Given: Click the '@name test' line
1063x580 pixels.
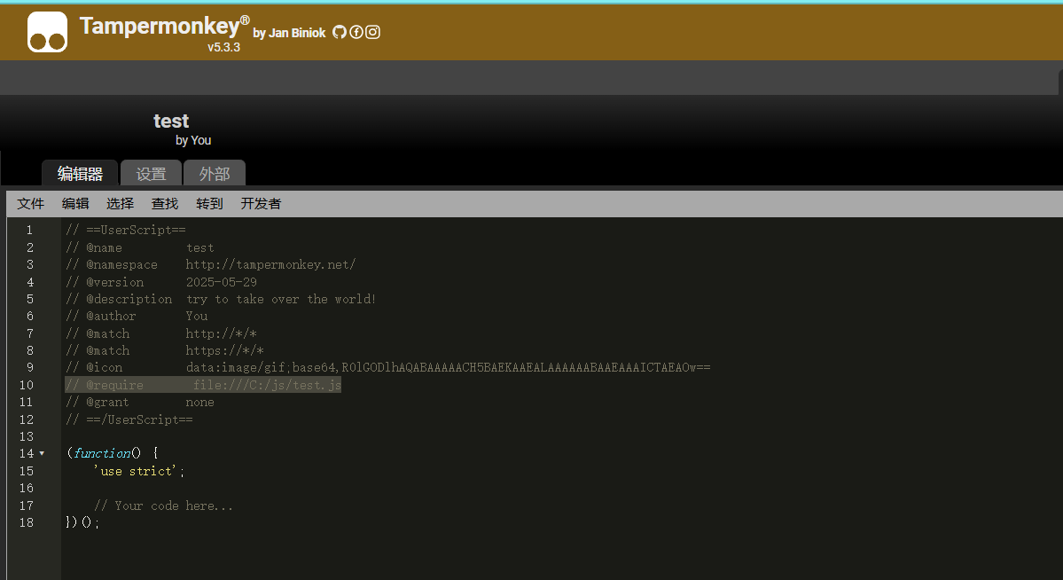Looking at the screenshot, I should (140, 247).
